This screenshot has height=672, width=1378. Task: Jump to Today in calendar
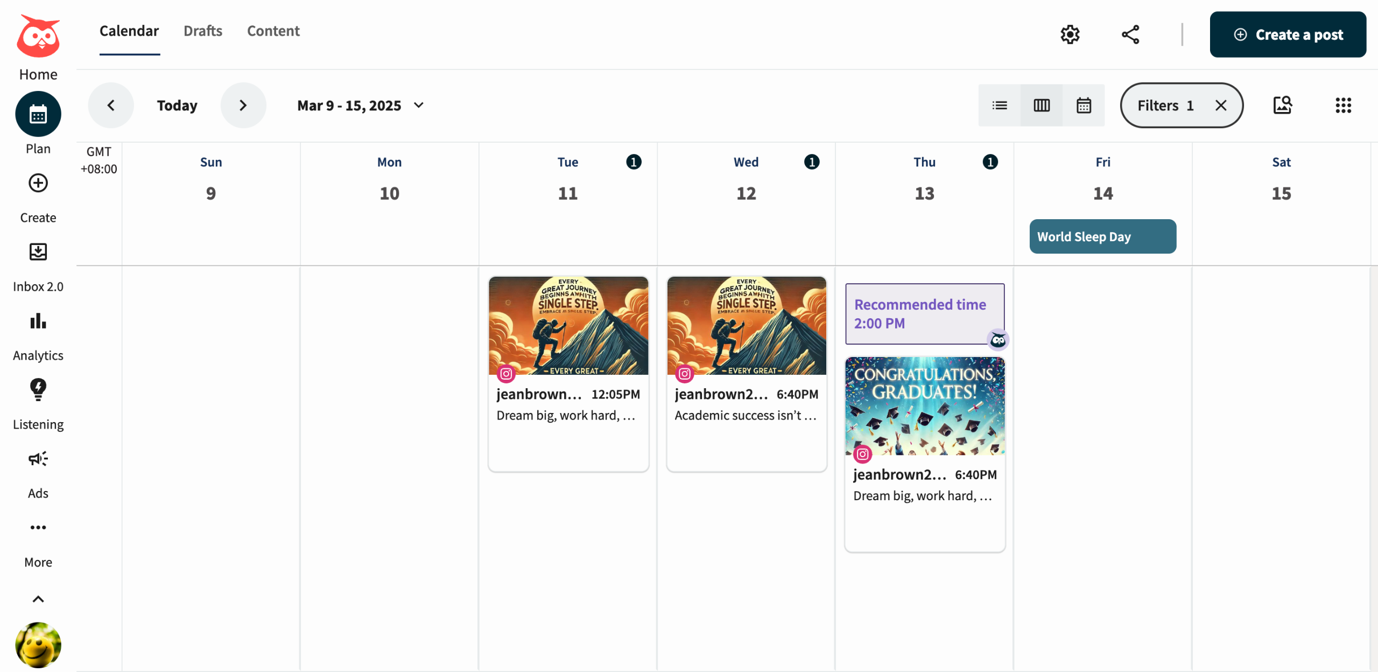coord(177,106)
